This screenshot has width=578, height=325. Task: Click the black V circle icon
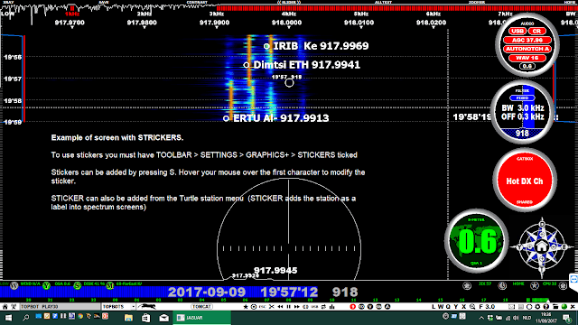click(x=369, y=307)
